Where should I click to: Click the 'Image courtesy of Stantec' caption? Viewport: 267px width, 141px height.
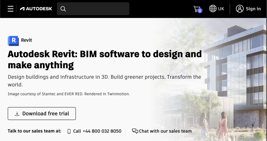(69, 94)
